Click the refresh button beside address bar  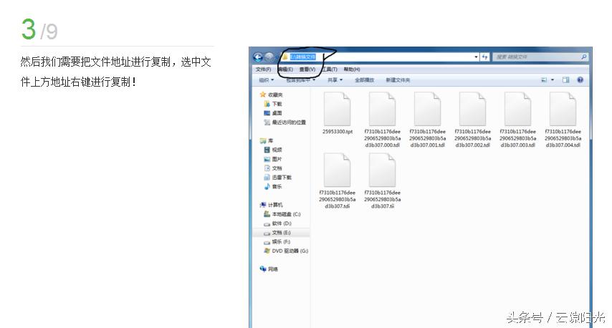point(484,57)
